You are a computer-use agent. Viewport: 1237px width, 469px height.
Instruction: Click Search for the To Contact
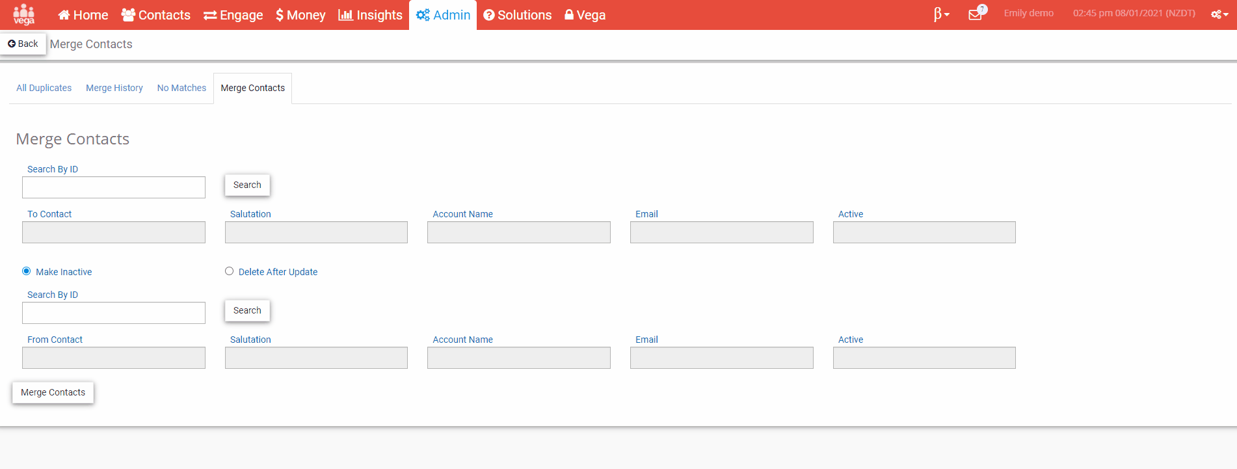tap(247, 185)
